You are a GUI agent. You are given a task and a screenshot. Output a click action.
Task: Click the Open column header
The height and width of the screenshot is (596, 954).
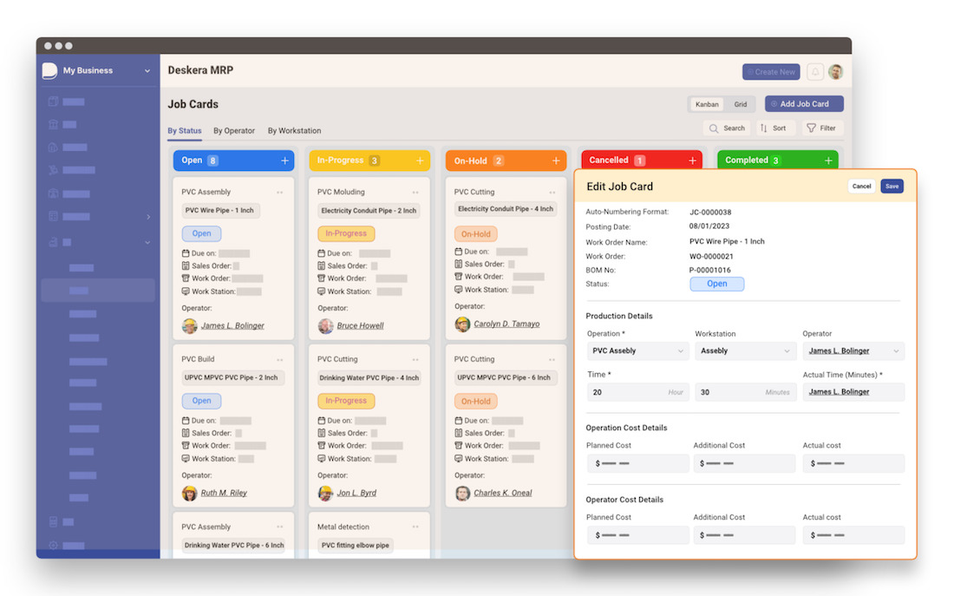233,160
